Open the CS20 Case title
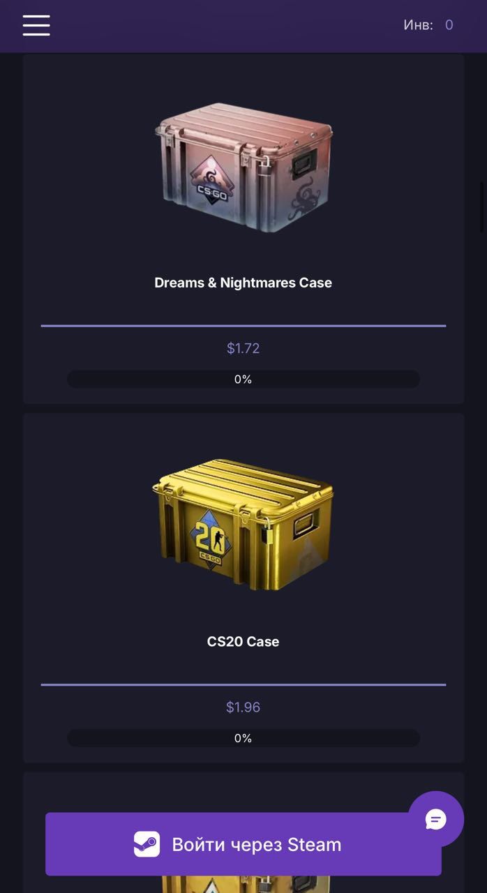 point(244,642)
